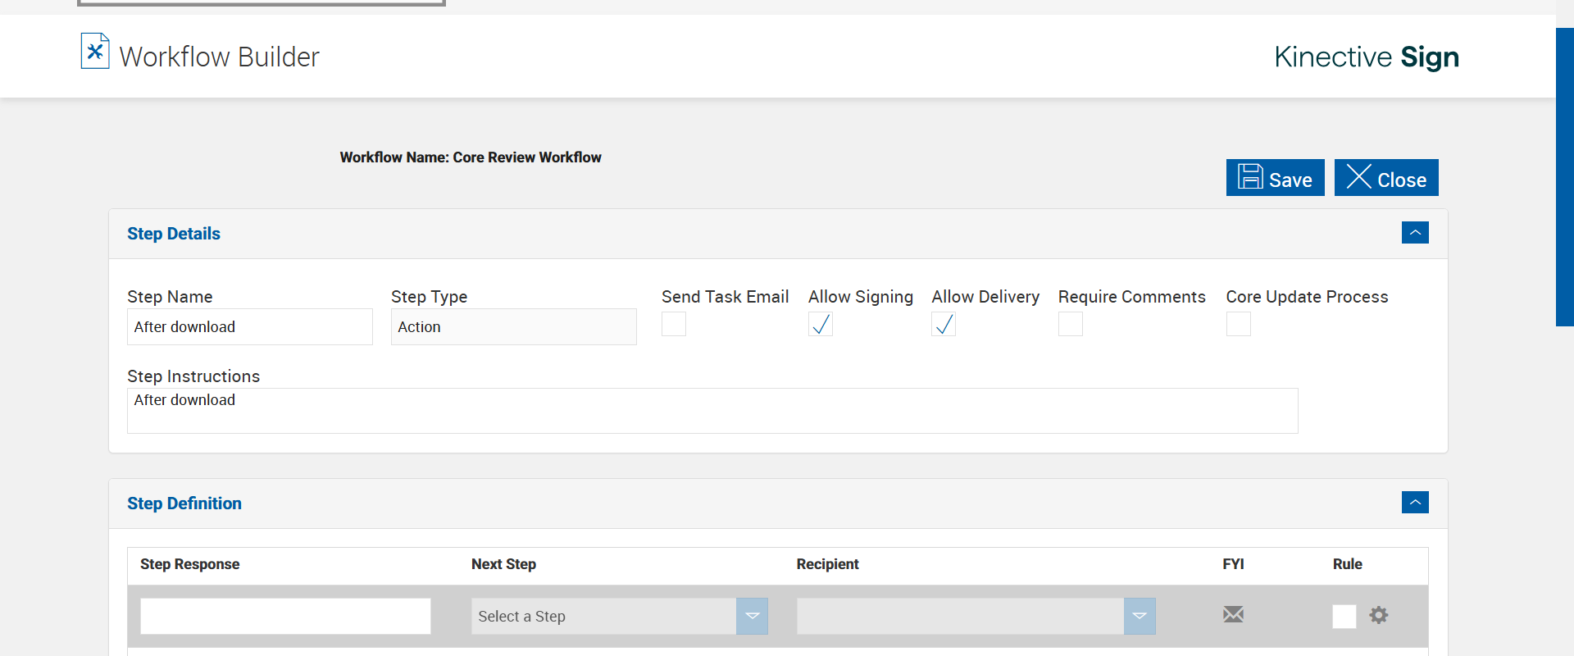Click the Step Instructions text area

(712, 411)
